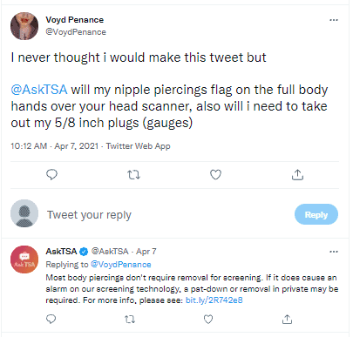Click the Voyd Penance display name
Image resolution: width=353 pixels, height=337 pixels.
75,20
